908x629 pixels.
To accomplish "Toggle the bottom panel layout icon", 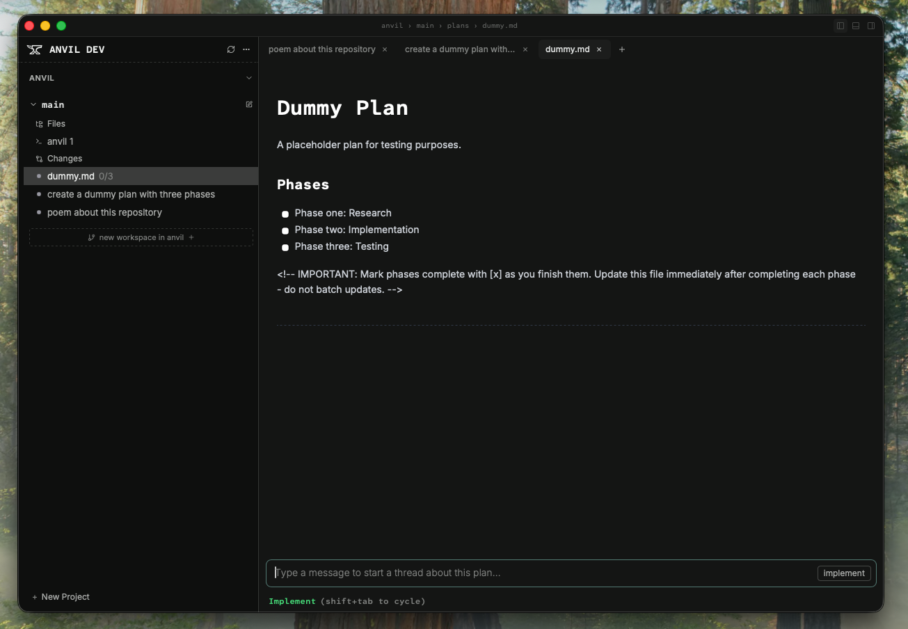I will tap(856, 26).
